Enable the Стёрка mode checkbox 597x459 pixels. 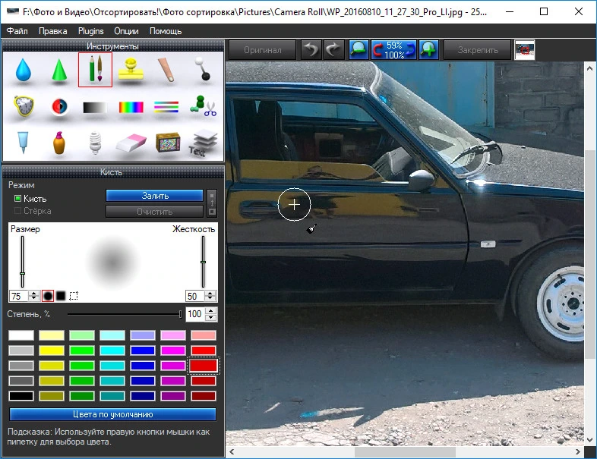[17, 211]
